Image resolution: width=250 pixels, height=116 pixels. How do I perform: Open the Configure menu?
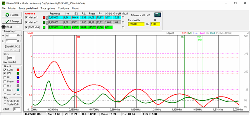pos(63,8)
